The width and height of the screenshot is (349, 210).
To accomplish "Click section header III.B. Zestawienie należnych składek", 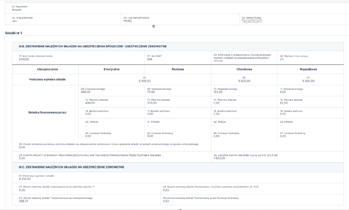I will tap(93, 46).
